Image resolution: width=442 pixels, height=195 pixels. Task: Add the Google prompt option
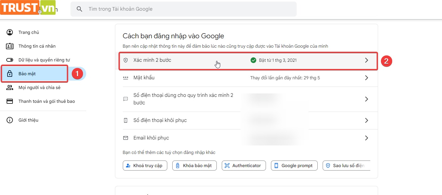tap(294, 166)
